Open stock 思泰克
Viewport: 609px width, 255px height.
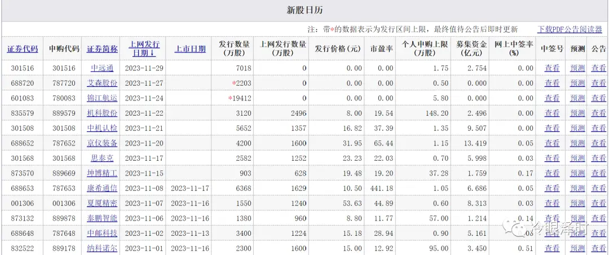102,158
